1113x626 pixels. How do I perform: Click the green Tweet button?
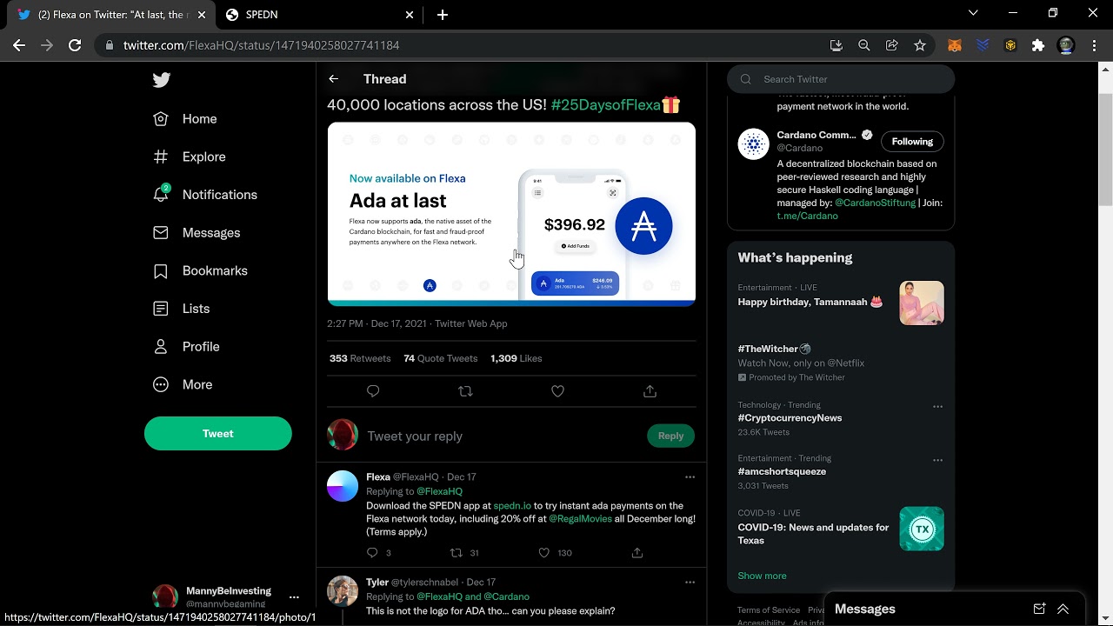(x=218, y=434)
